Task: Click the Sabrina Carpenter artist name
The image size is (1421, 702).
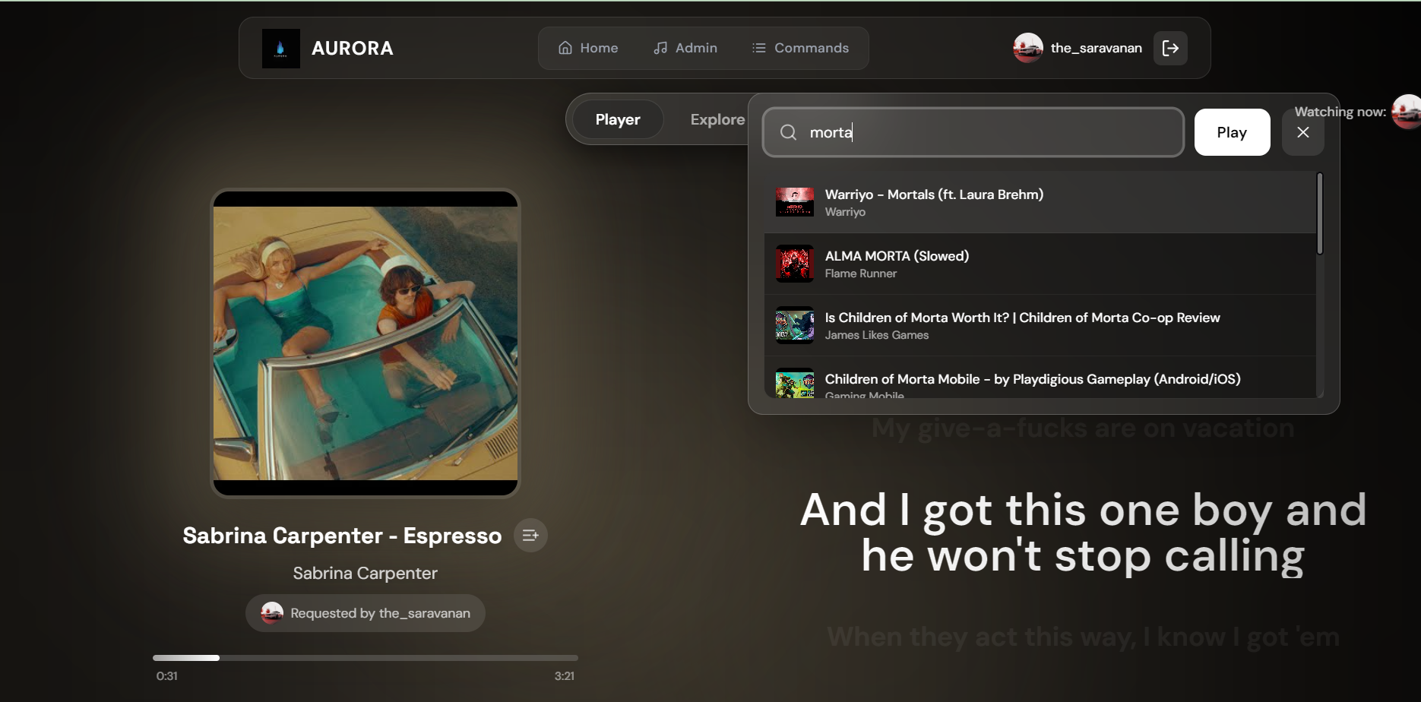Action: click(366, 573)
